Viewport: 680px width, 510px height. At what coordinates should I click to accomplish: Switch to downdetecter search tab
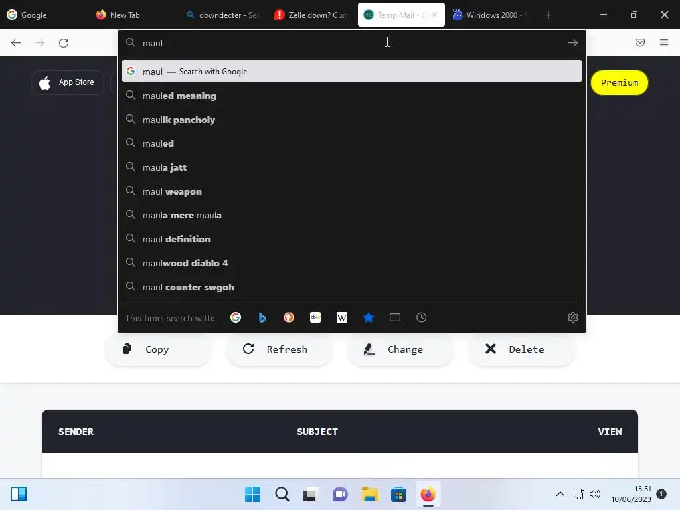point(224,15)
